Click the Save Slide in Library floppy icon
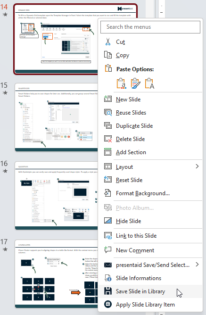The image size is (206, 315). [108, 291]
